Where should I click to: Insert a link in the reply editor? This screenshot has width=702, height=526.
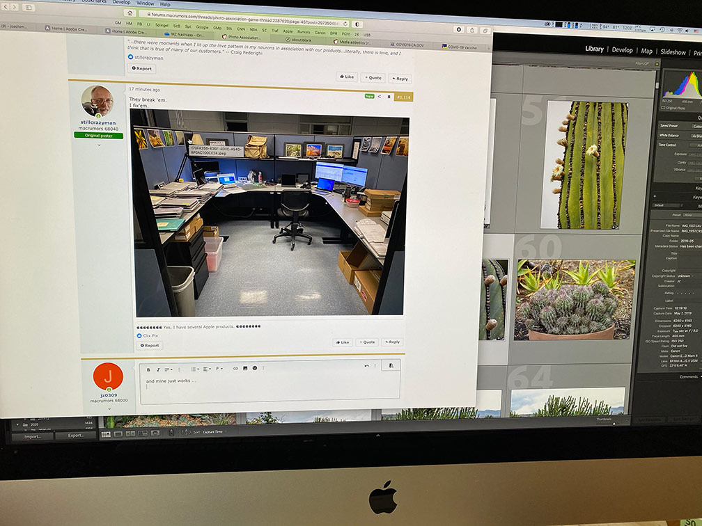pos(235,369)
